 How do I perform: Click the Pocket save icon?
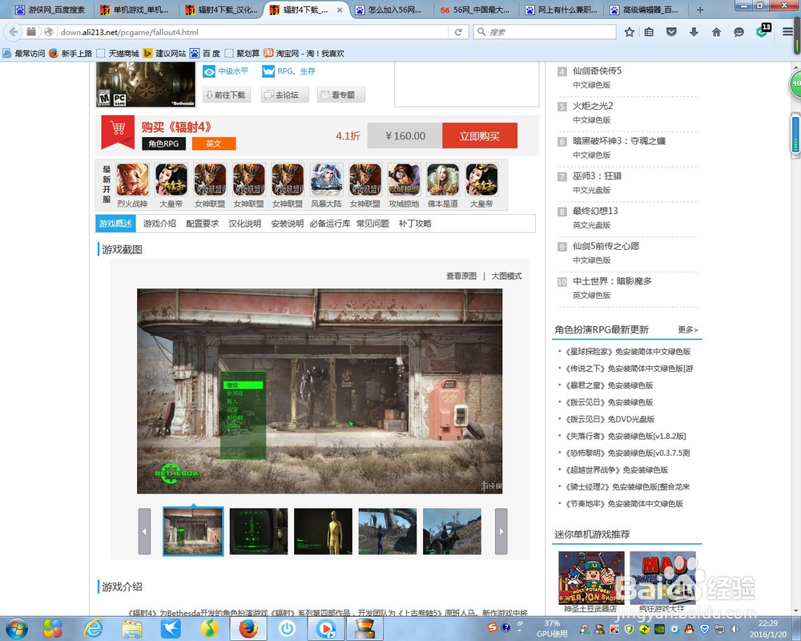[x=671, y=32]
